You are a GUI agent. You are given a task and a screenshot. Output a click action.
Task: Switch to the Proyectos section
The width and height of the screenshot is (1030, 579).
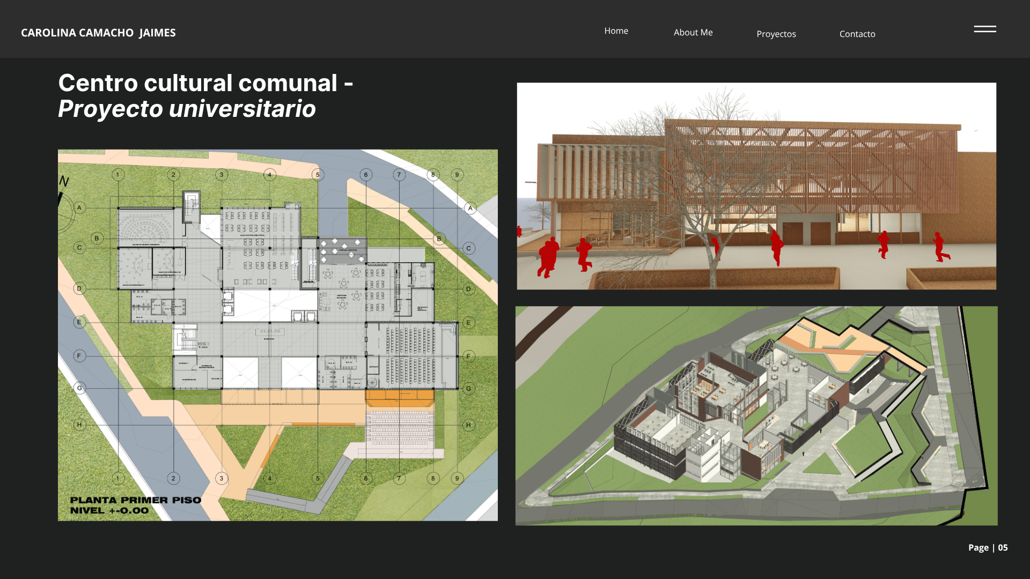776,34
